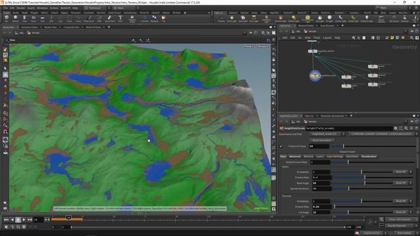The width and height of the screenshot is (420, 236).
Task: Select the Font shelf tool
Action: 120,18
